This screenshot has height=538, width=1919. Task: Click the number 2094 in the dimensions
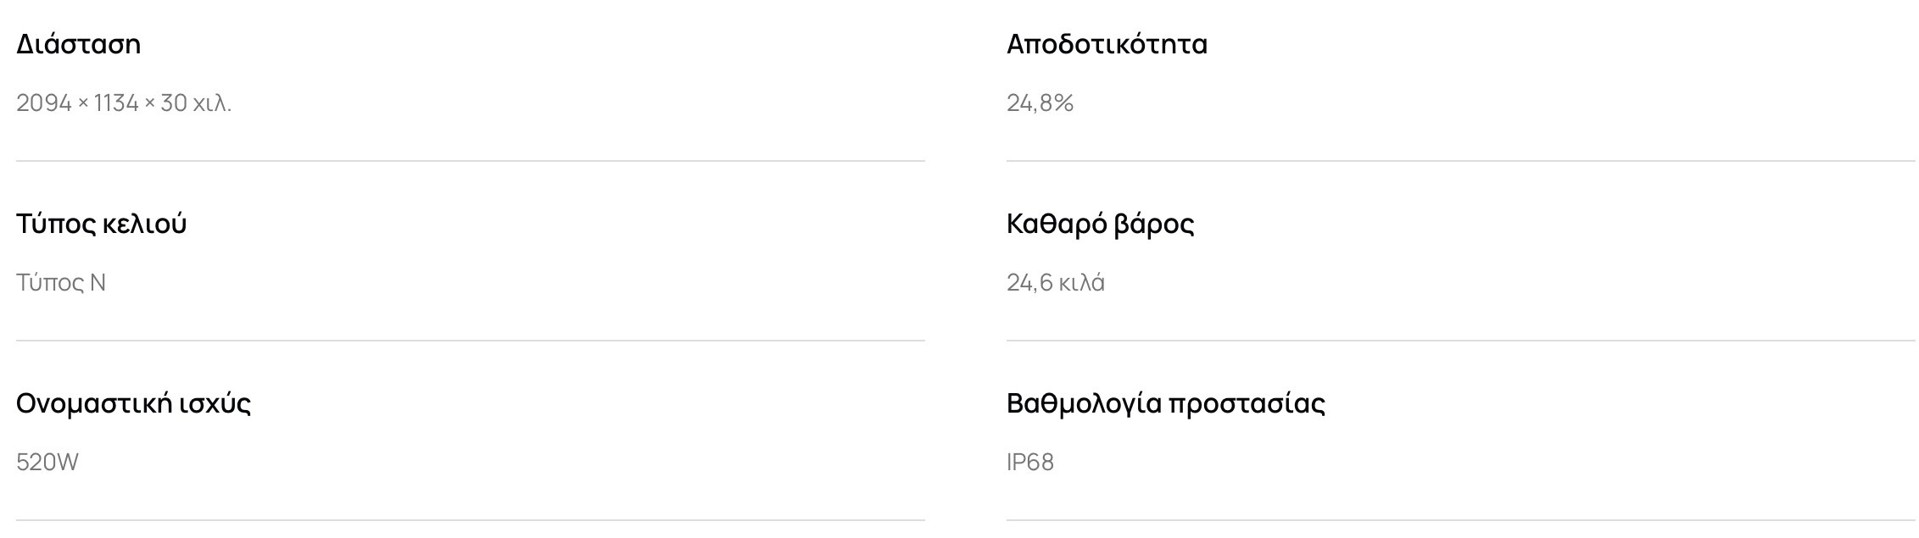click(x=44, y=103)
